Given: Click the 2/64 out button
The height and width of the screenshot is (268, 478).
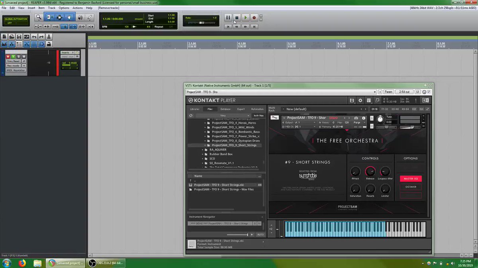Looking at the screenshot, I should 404,92.
